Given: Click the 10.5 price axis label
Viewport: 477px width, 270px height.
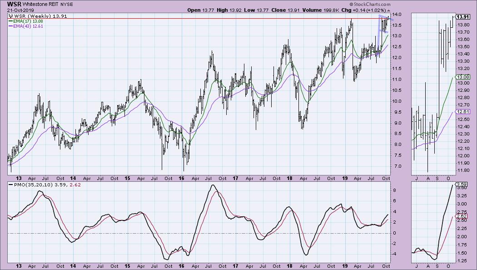Looking at the screenshot, I should (397, 90).
